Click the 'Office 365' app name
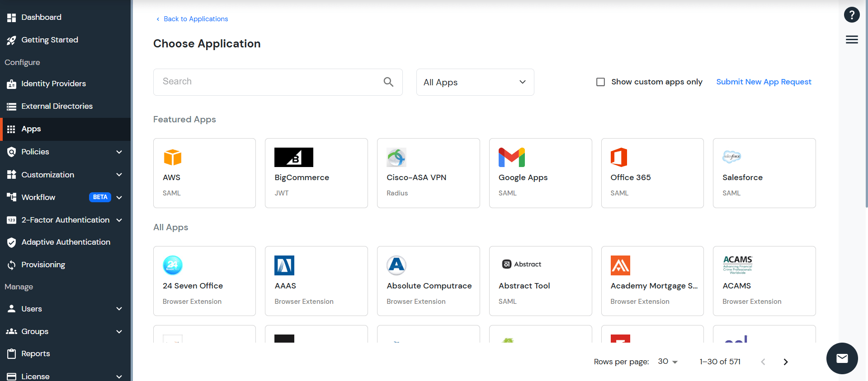Screen dimensions: 868x381 pyautogui.click(x=630, y=177)
